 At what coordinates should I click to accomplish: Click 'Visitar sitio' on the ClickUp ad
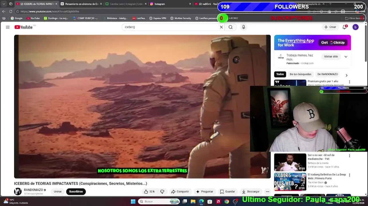tap(331, 57)
